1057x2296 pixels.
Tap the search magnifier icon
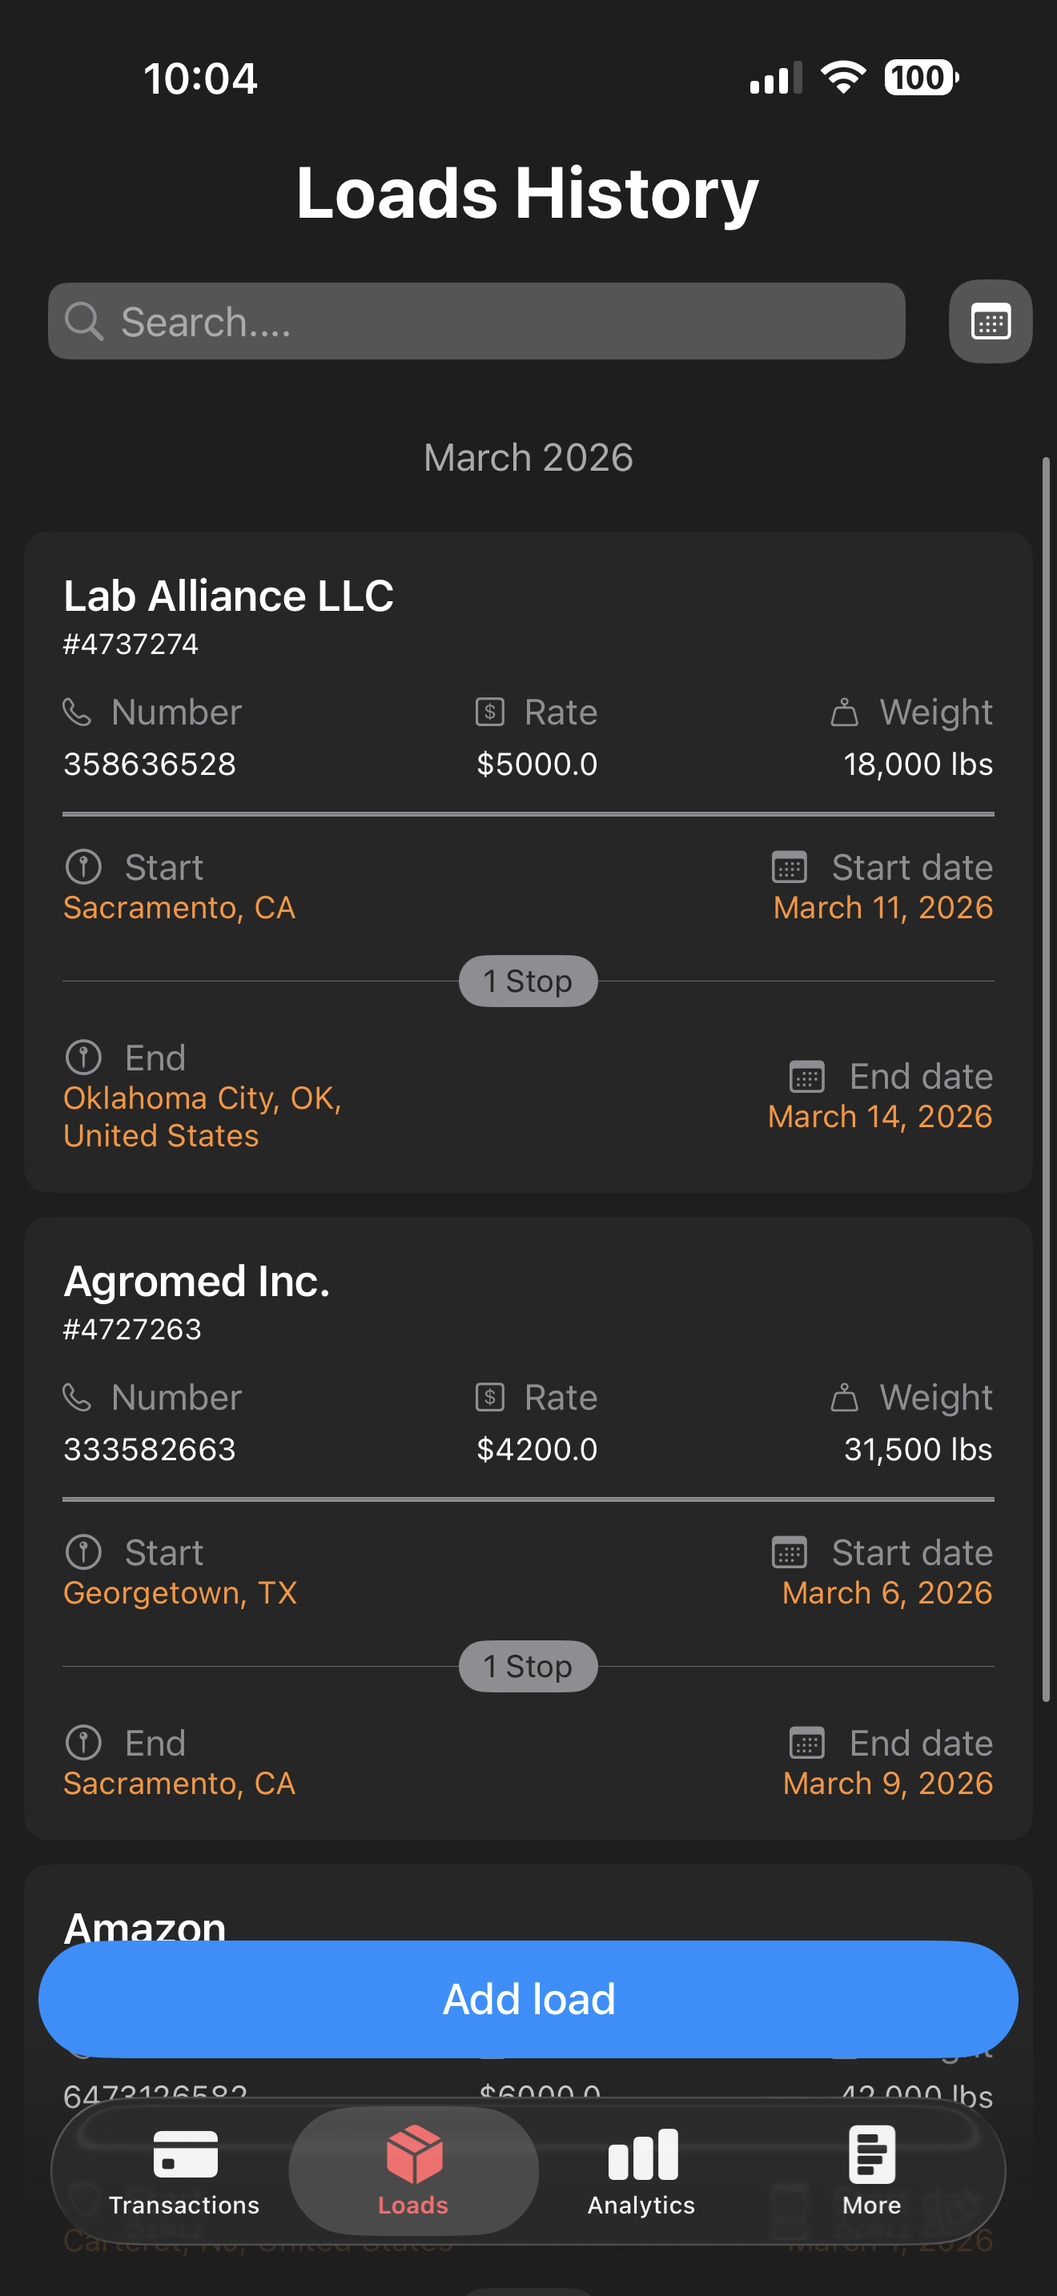point(84,322)
